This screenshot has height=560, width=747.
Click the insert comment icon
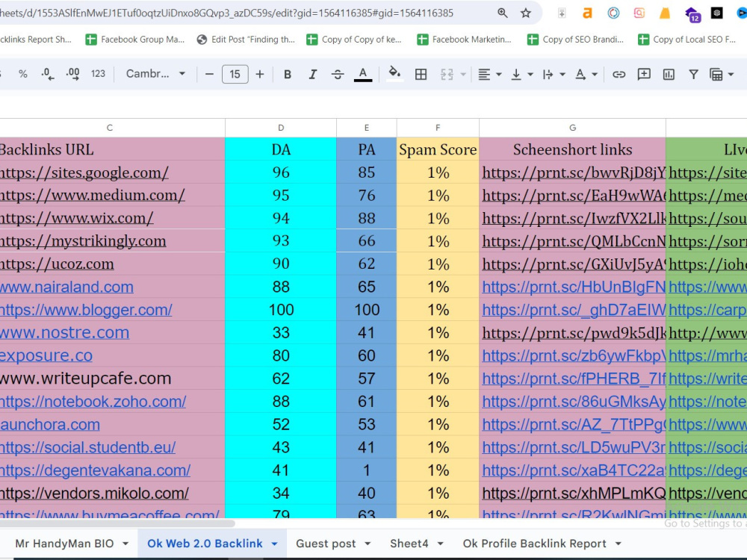[644, 74]
